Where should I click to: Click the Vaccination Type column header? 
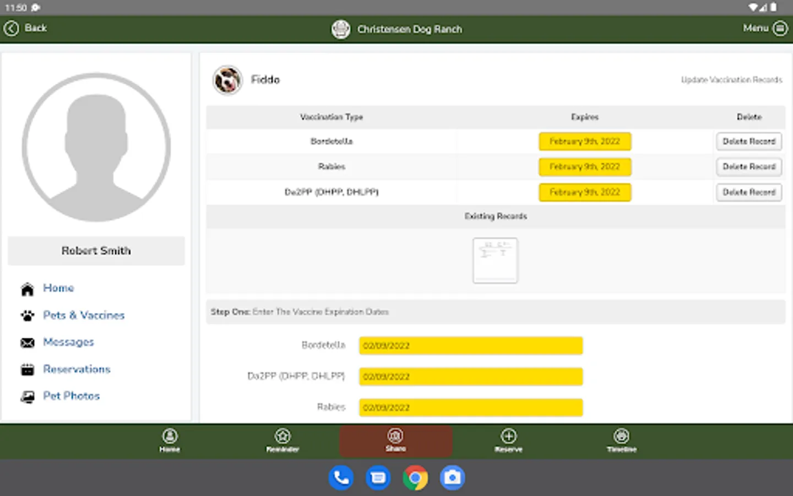point(332,117)
